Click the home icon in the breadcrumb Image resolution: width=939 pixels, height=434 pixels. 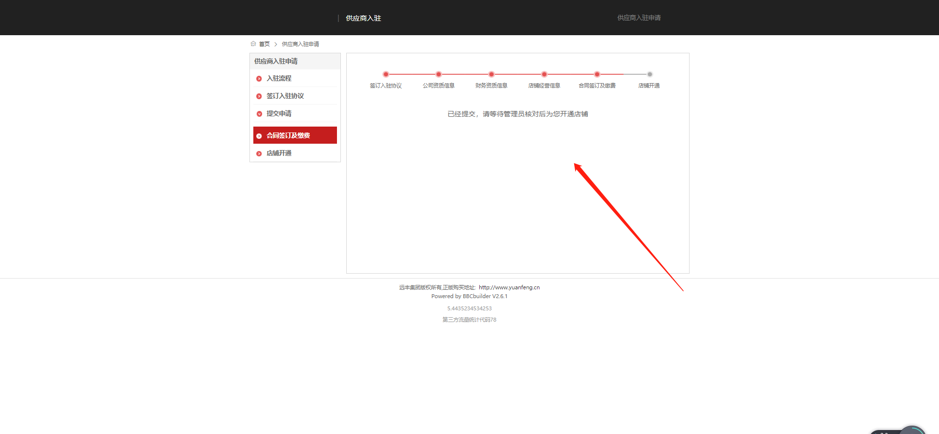pyautogui.click(x=253, y=43)
